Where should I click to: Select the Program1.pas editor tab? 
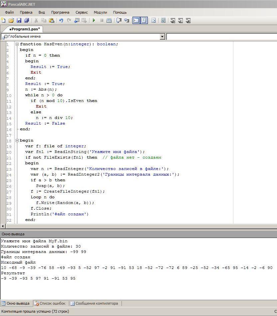[24, 29]
